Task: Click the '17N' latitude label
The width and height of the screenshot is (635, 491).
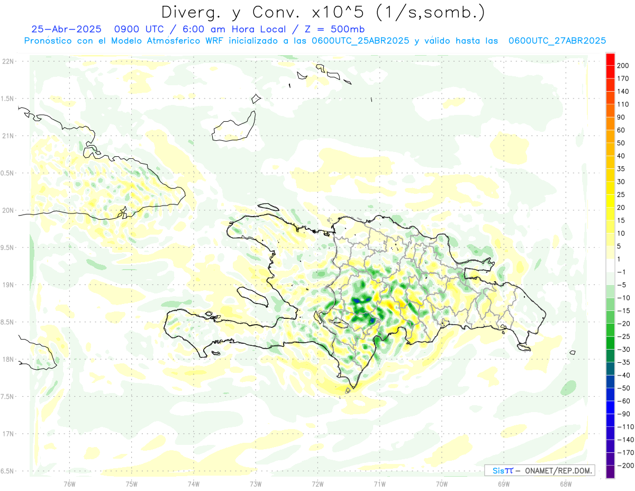Action: [7, 434]
